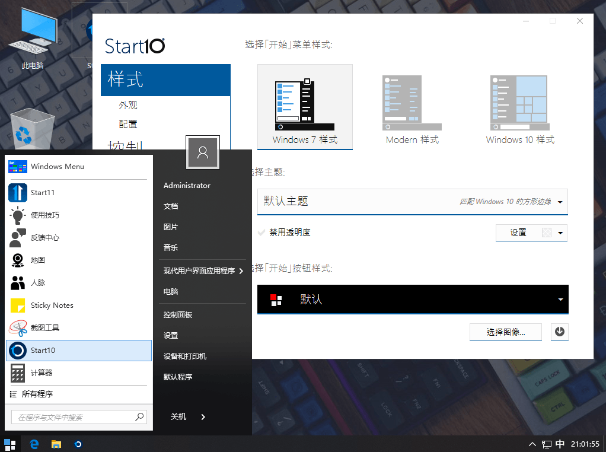Click Administrator user name
Viewport: 606px width, 452px height.
(187, 186)
